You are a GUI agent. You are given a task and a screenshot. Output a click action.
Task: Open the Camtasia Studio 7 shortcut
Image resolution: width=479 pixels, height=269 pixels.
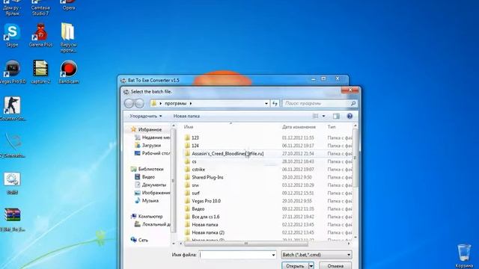(40, 8)
